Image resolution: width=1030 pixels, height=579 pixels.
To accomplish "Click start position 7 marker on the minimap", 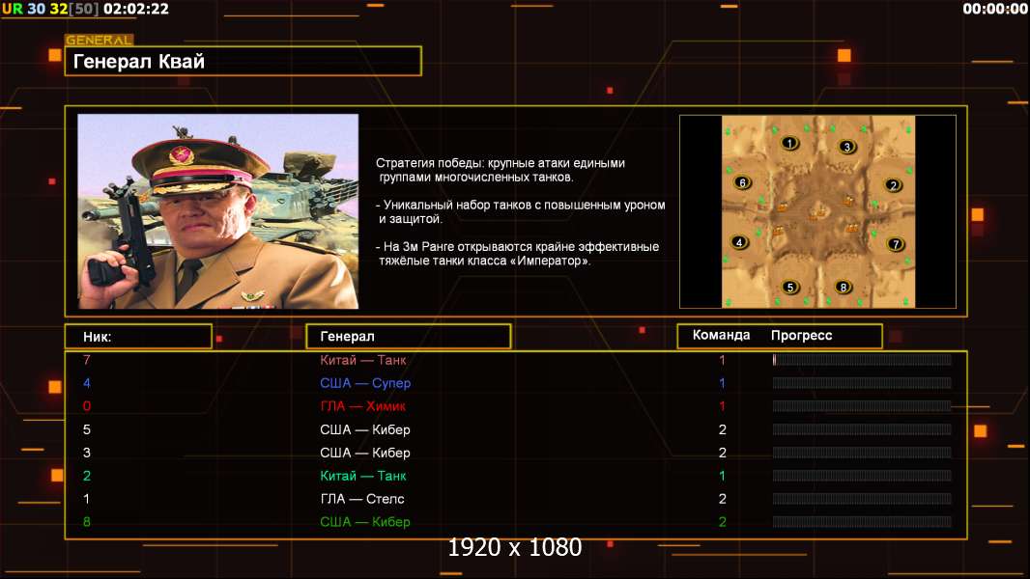I will [896, 244].
